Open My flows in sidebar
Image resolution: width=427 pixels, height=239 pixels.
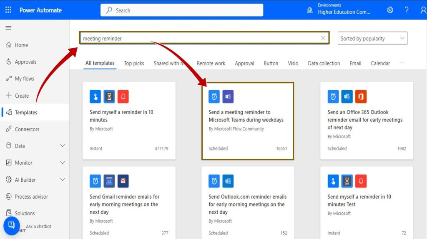(x=35, y=79)
